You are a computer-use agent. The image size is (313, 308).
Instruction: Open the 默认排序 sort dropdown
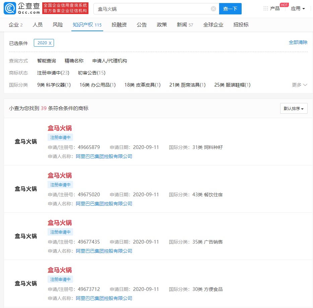point(294,108)
